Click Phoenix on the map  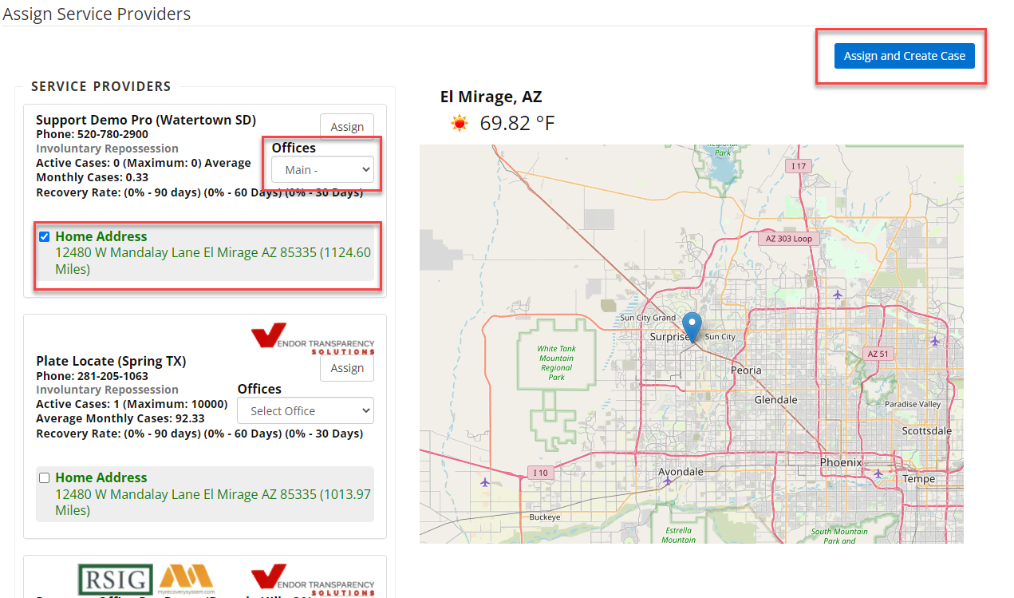coord(841,462)
